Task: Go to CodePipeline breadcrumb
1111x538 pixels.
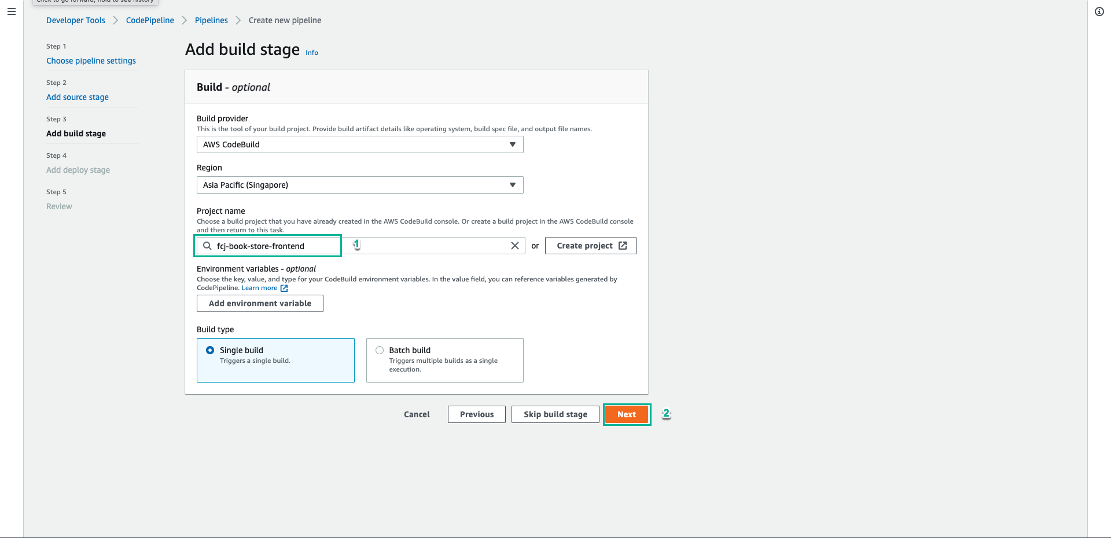Action: (x=150, y=20)
